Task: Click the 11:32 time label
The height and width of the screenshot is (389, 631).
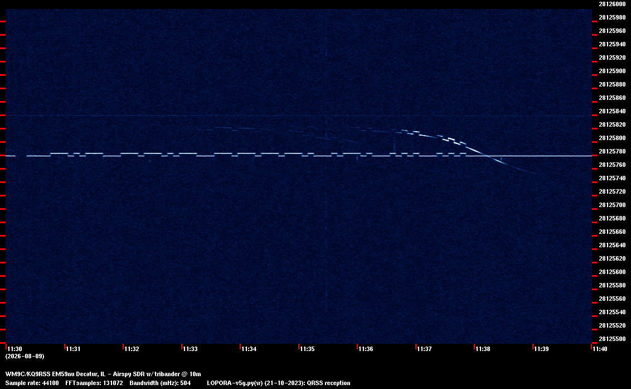Action: 132,349
